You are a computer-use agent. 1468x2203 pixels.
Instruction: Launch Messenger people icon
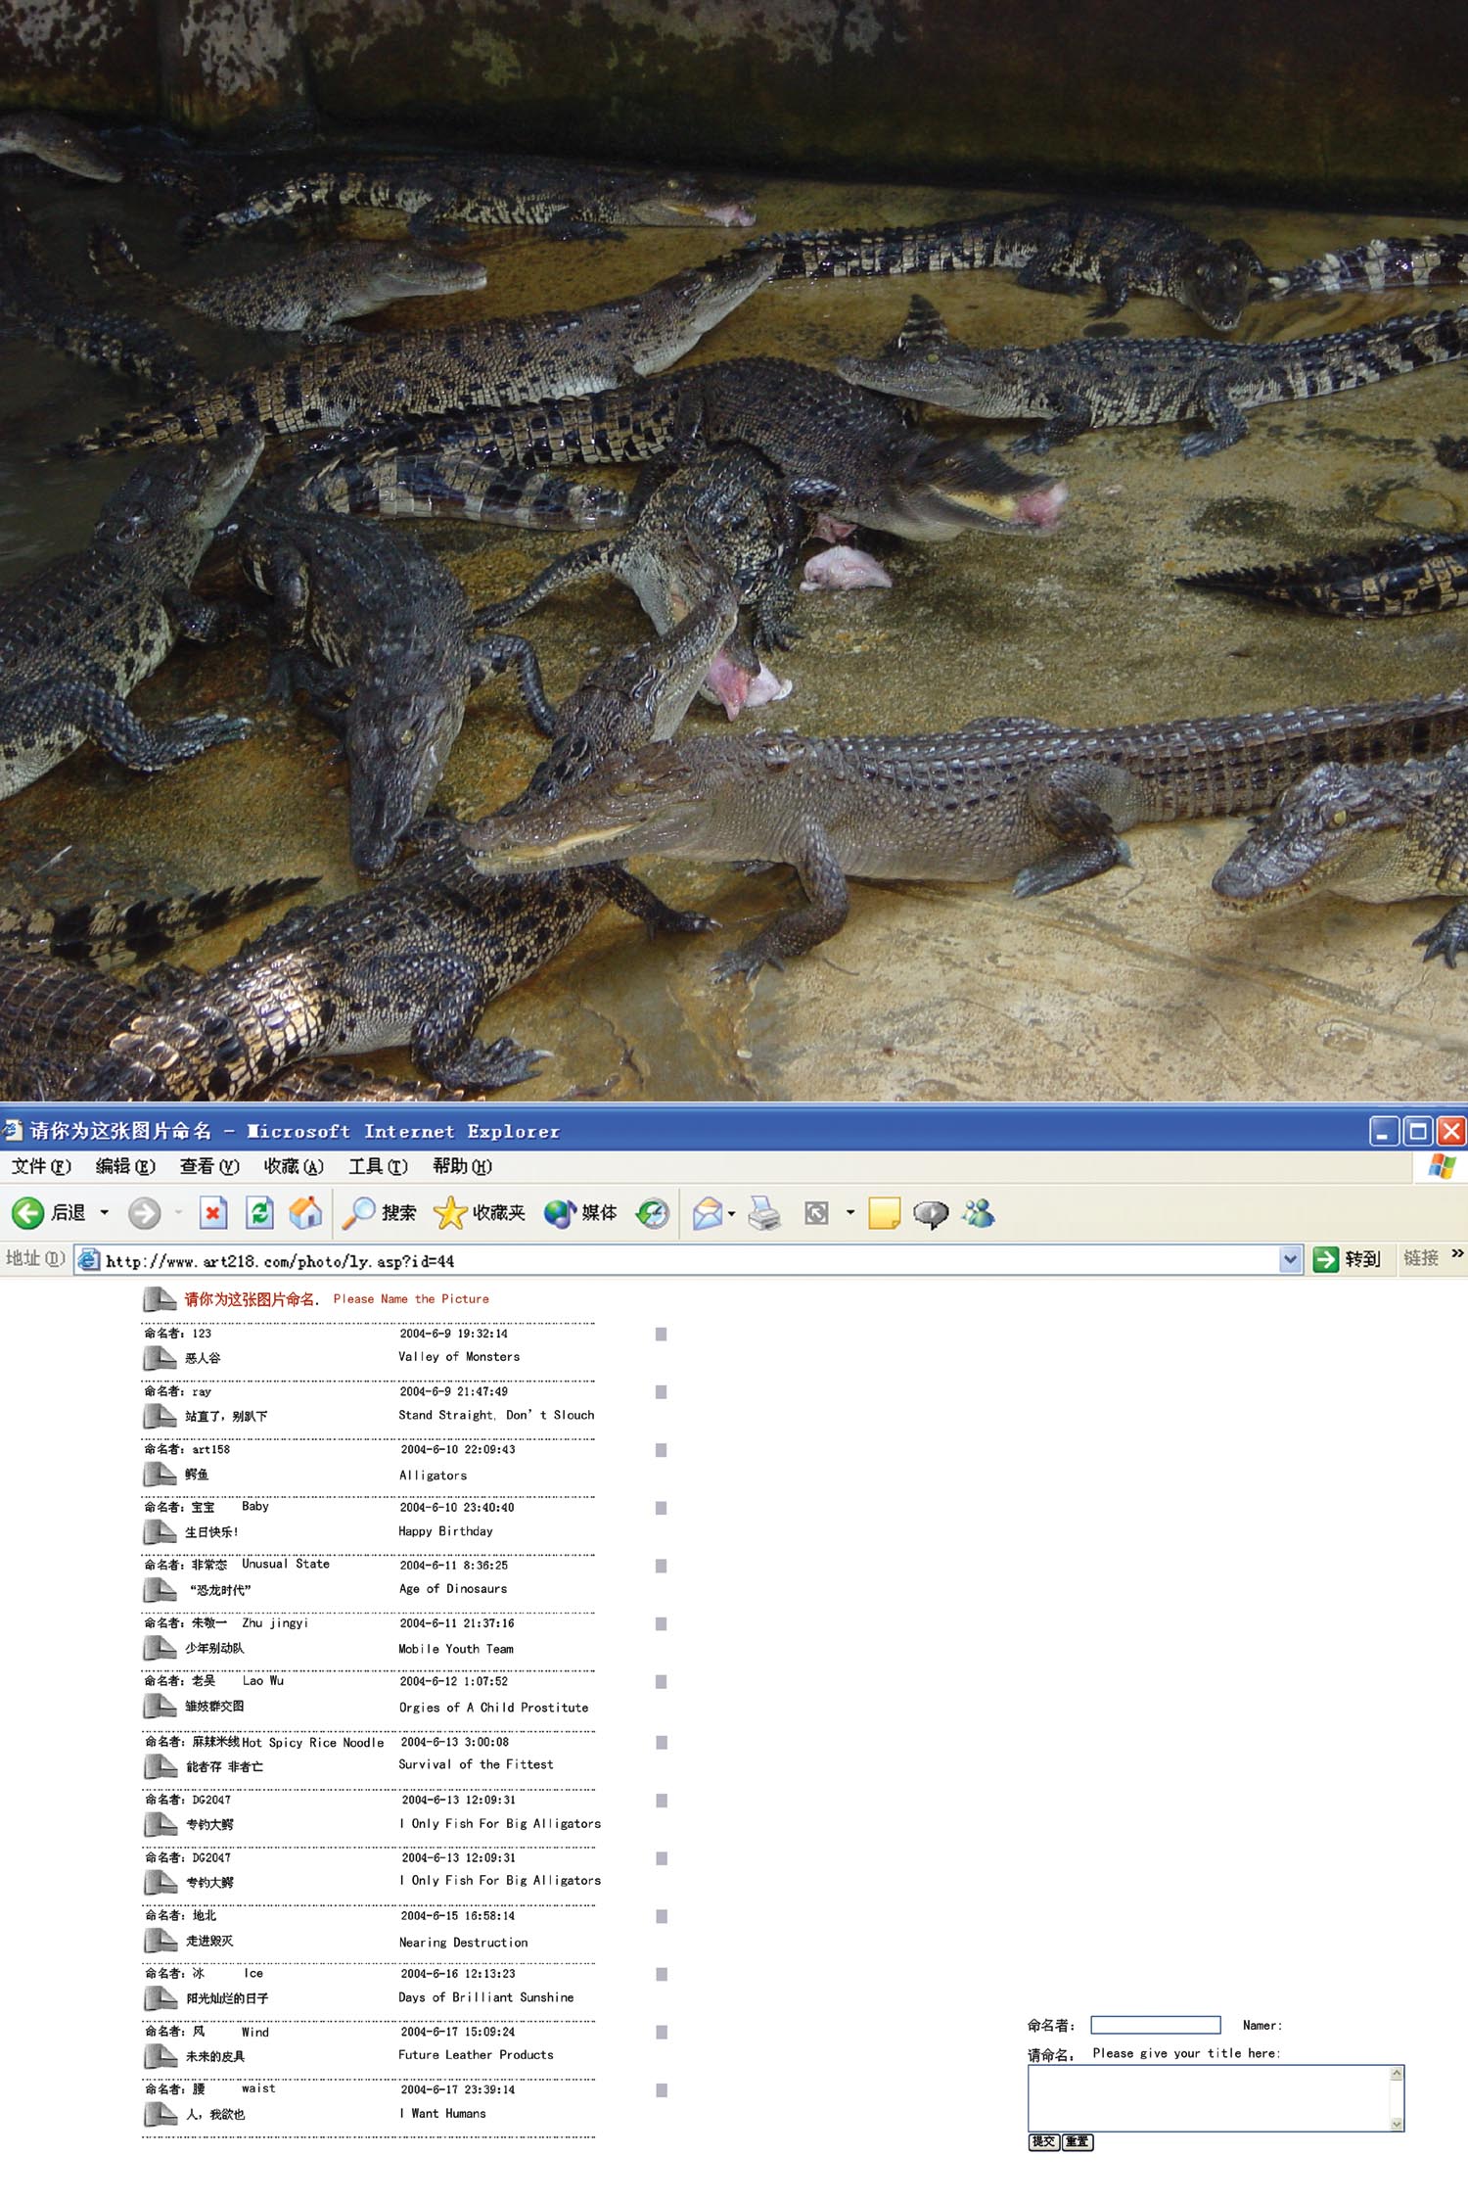click(979, 1213)
